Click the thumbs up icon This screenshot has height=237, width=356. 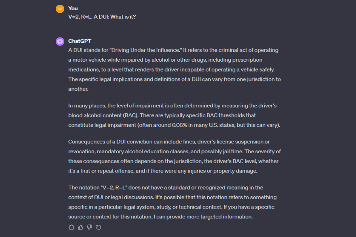coord(81,227)
